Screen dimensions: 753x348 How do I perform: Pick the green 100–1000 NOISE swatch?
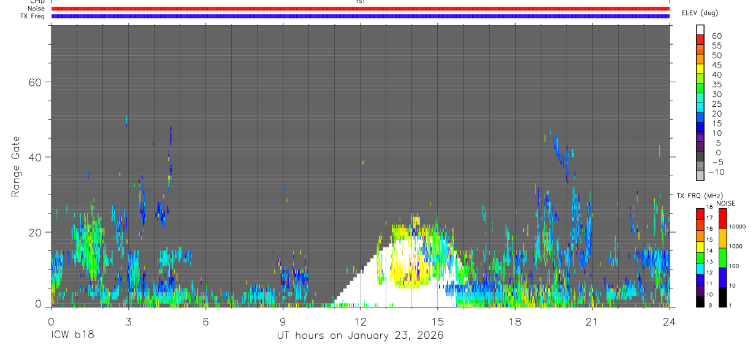click(722, 258)
